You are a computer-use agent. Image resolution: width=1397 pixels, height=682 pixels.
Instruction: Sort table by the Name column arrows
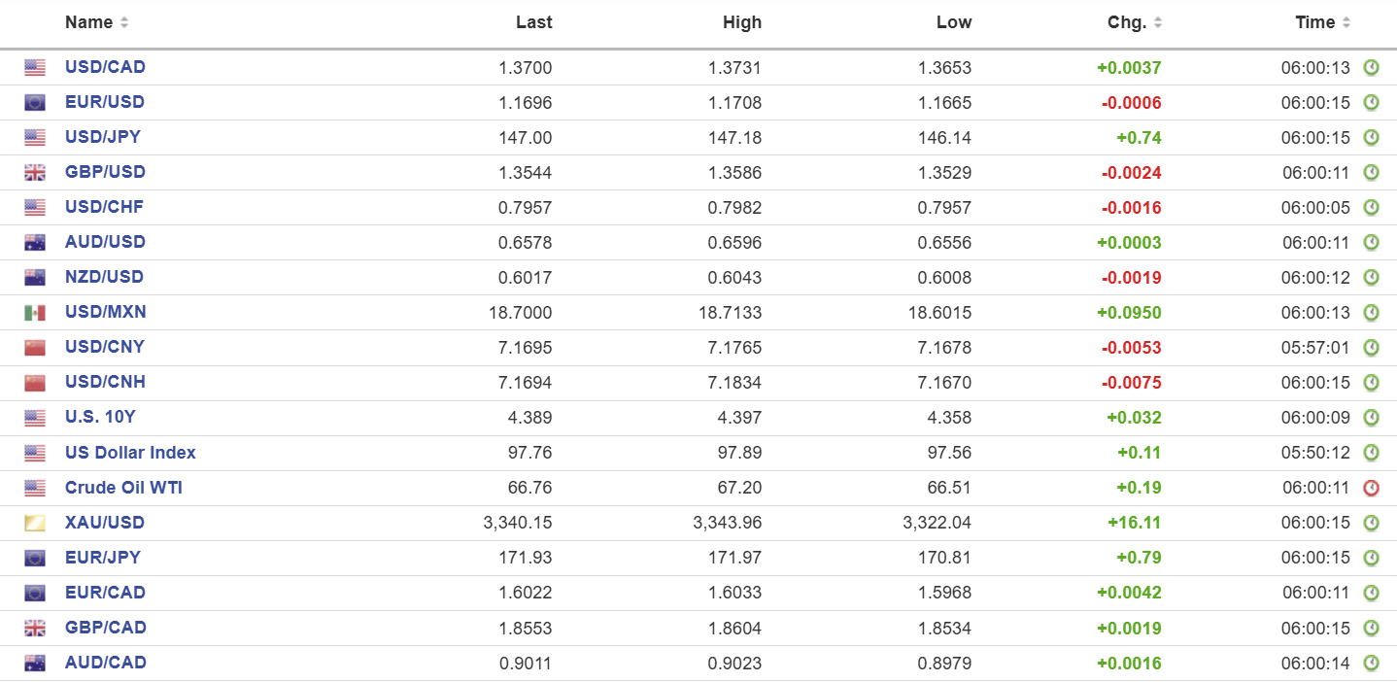(123, 22)
